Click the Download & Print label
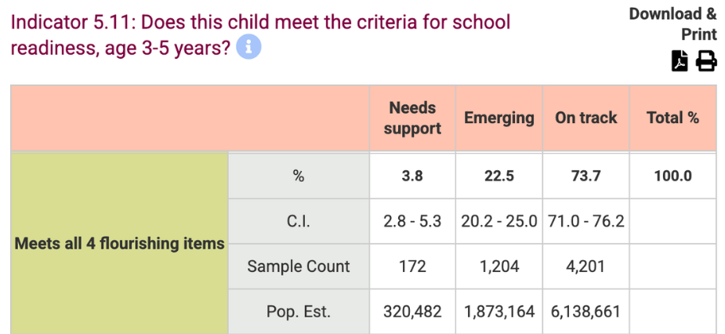 [672, 24]
